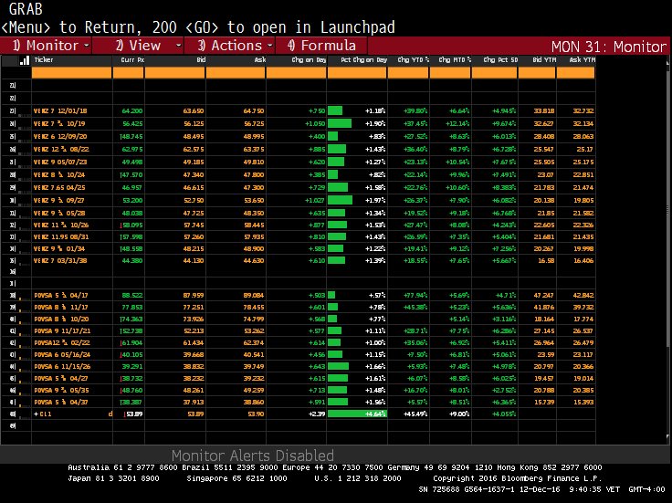The width and height of the screenshot is (672, 503).
Task: Click the green Pct Chg bar in CL1 row
Action: point(357,414)
